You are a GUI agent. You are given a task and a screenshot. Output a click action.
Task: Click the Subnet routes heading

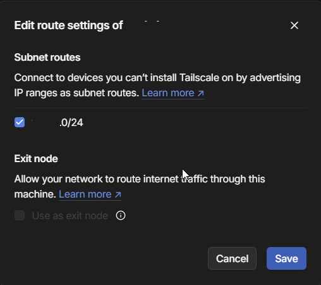(x=47, y=58)
